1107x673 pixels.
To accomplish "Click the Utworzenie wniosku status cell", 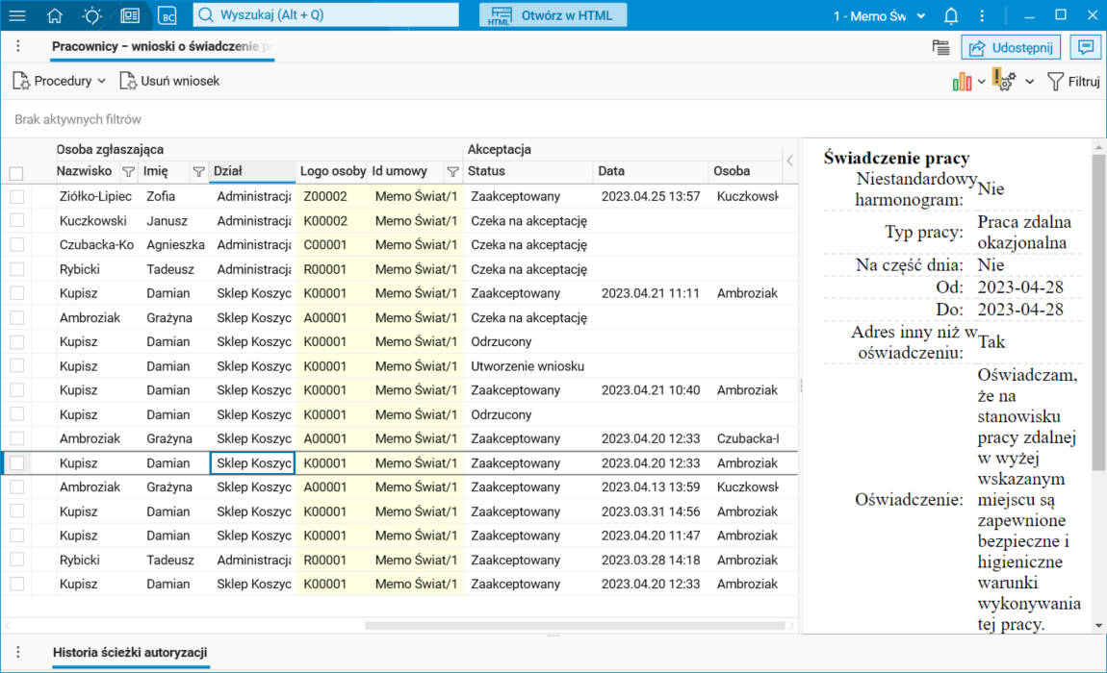I will coord(528,367).
